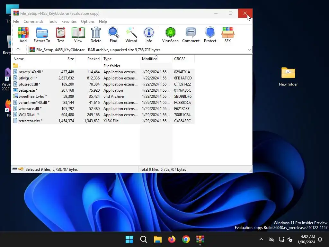Click 'Selected 9 files' status text

tap(52, 169)
